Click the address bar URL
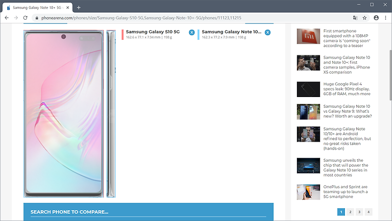This screenshot has height=221, width=392. point(141,18)
